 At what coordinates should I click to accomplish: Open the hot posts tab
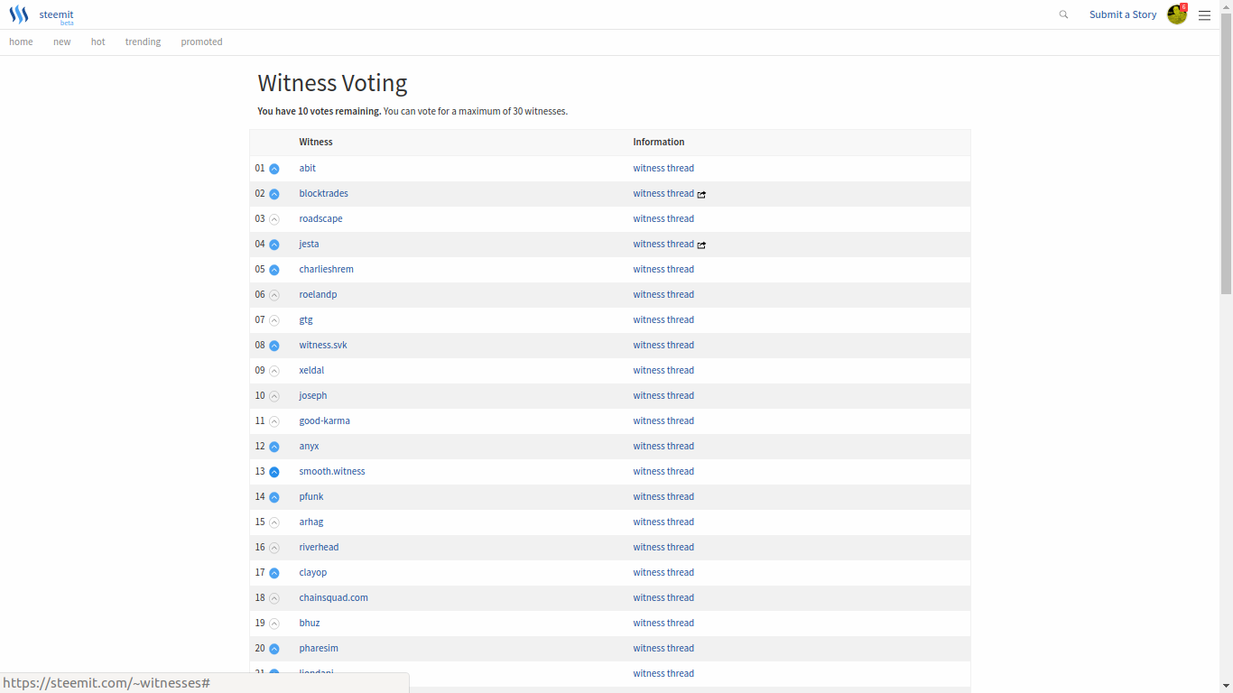click(x=97, y=42)
